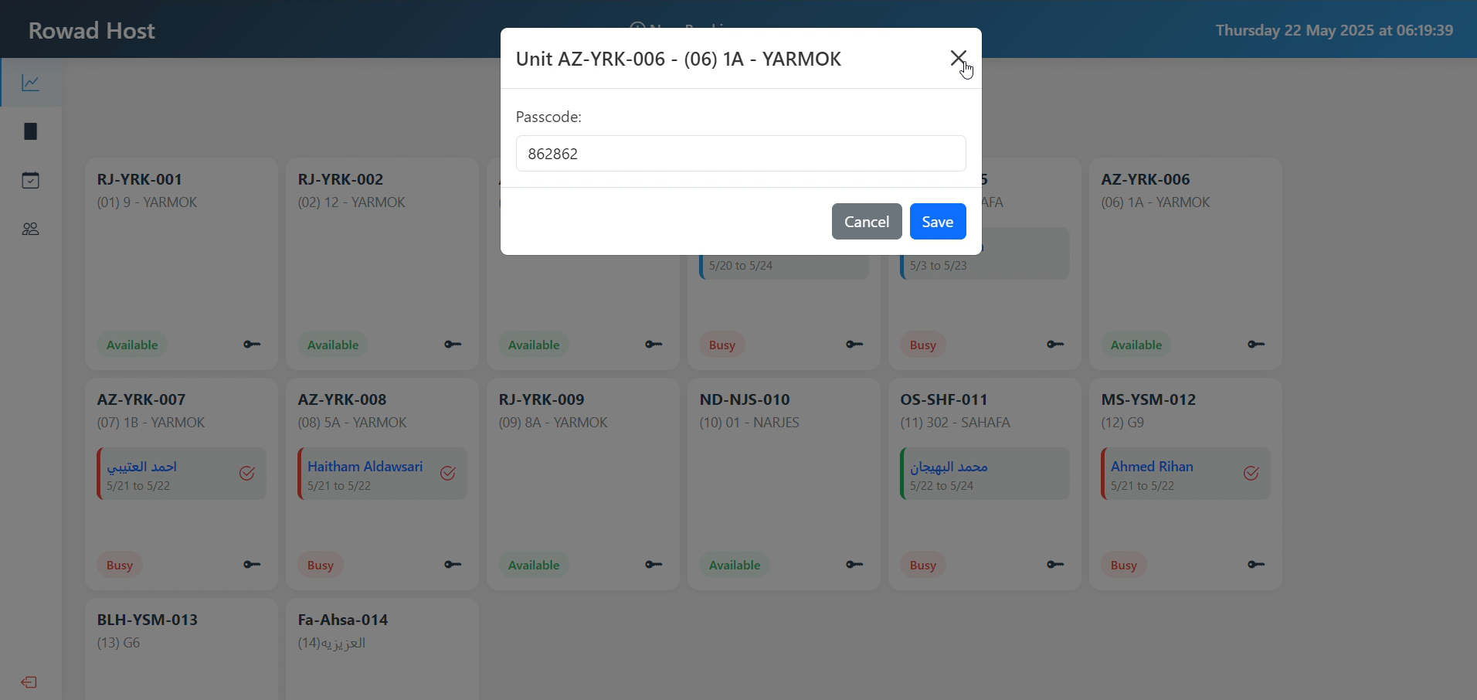Open محمد البهيجان booking link
1477x700 pixels.
(949, 467)
